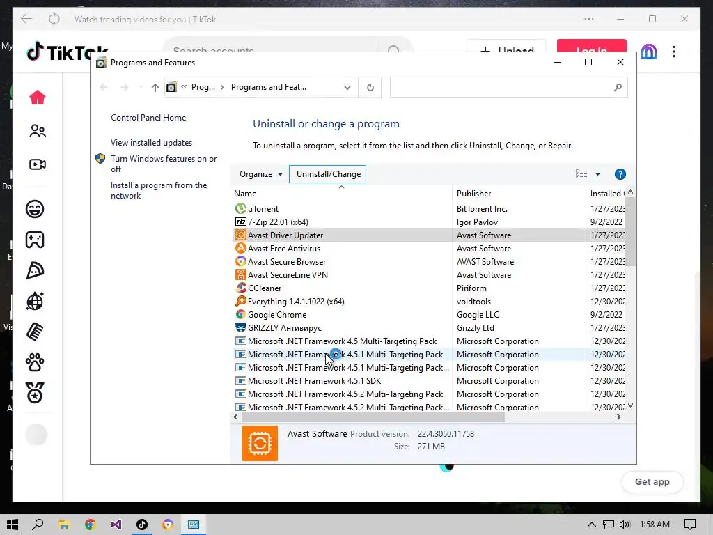The image size is (713, 535).
Task: Click Grizzly Ltd publisher cell
Action: click(x=475, y=328)
